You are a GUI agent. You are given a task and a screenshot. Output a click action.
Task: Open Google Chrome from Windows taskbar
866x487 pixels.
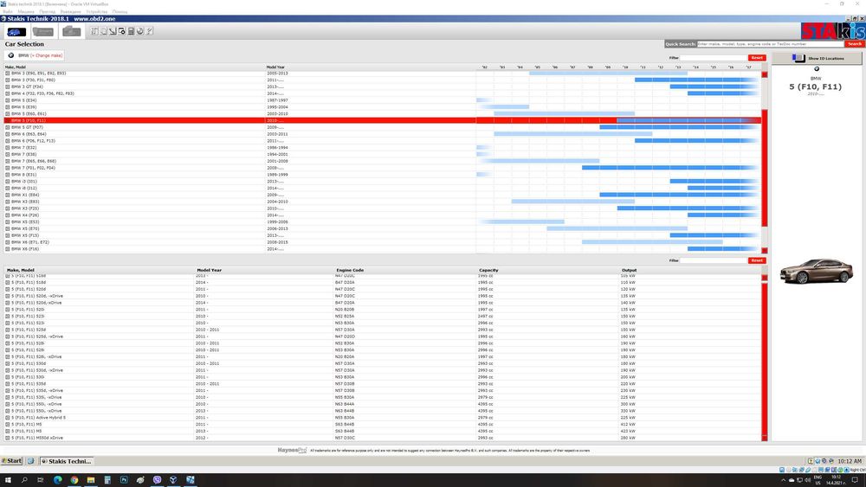(74, 480)
